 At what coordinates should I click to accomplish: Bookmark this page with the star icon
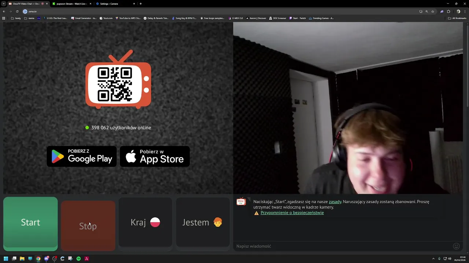433,11
